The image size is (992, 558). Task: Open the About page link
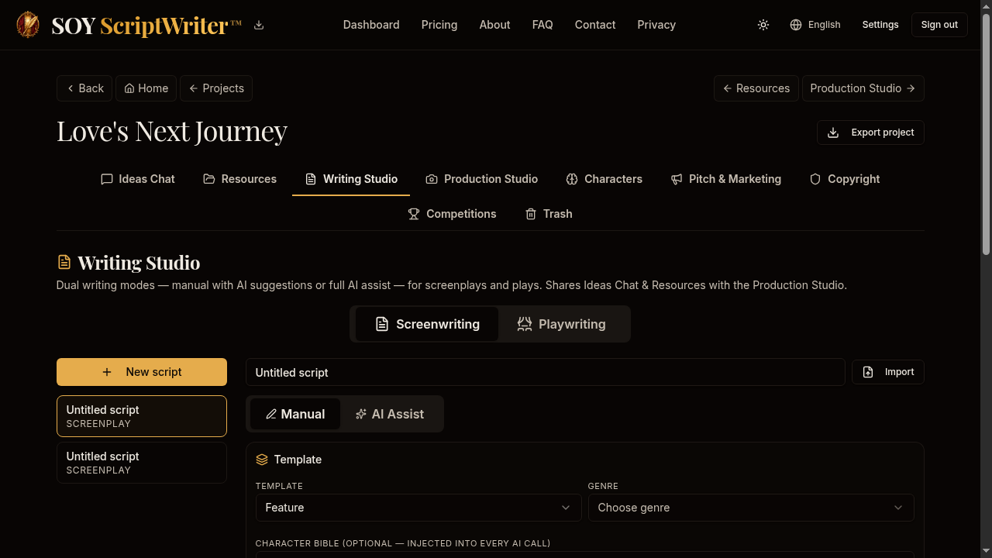point(494,25)
